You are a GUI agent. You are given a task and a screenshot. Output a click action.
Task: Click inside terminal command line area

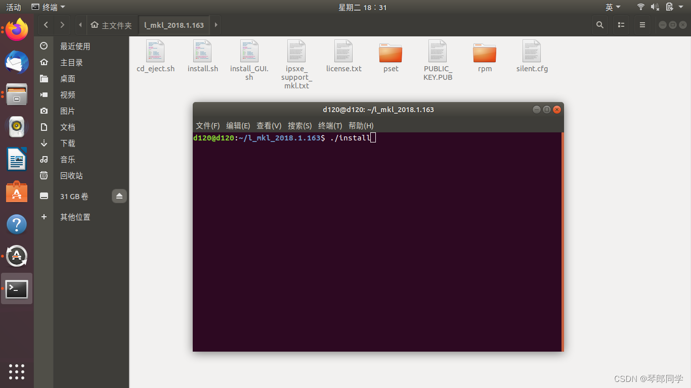[x=377, y=241]
